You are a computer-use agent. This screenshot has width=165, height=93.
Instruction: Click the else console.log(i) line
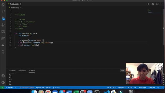(29, 45)
